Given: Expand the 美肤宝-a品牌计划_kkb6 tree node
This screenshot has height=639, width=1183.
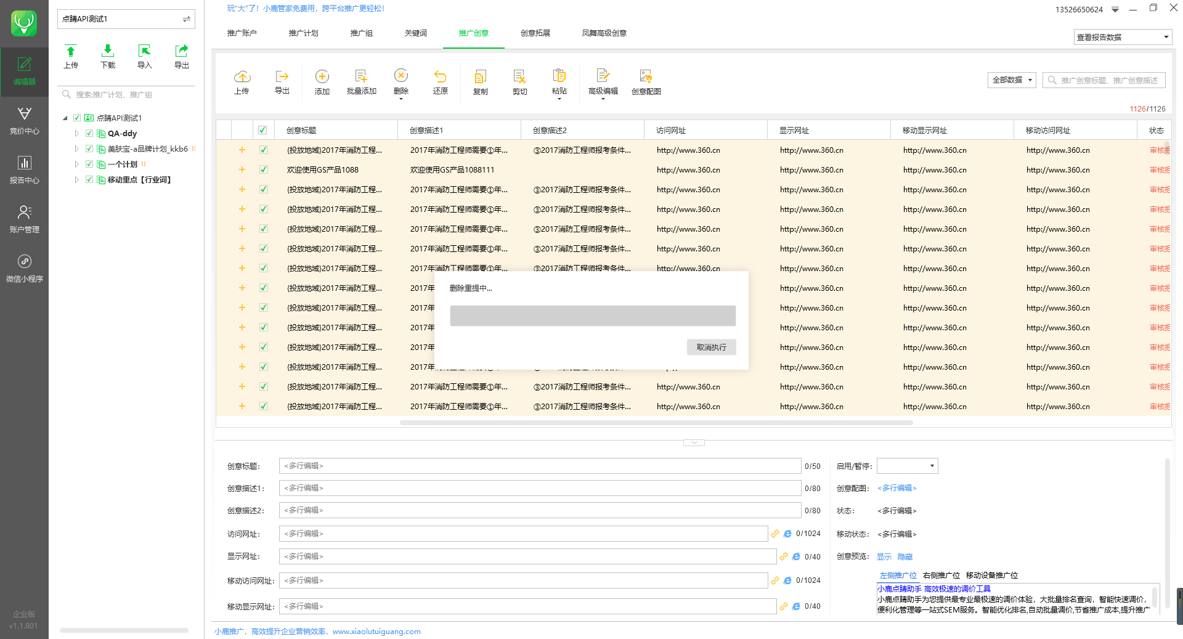Looking at the screenshot, I should coord(77,149).
